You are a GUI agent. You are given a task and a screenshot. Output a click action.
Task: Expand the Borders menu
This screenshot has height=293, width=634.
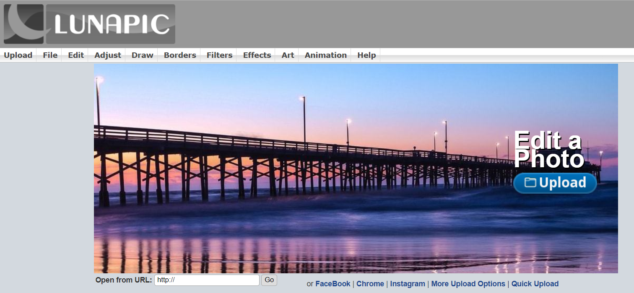click(x=180, y=55)
